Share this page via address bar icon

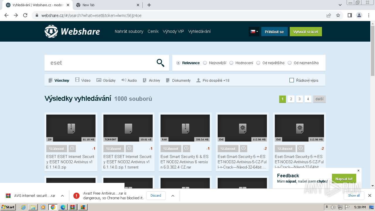click(329, 15)
